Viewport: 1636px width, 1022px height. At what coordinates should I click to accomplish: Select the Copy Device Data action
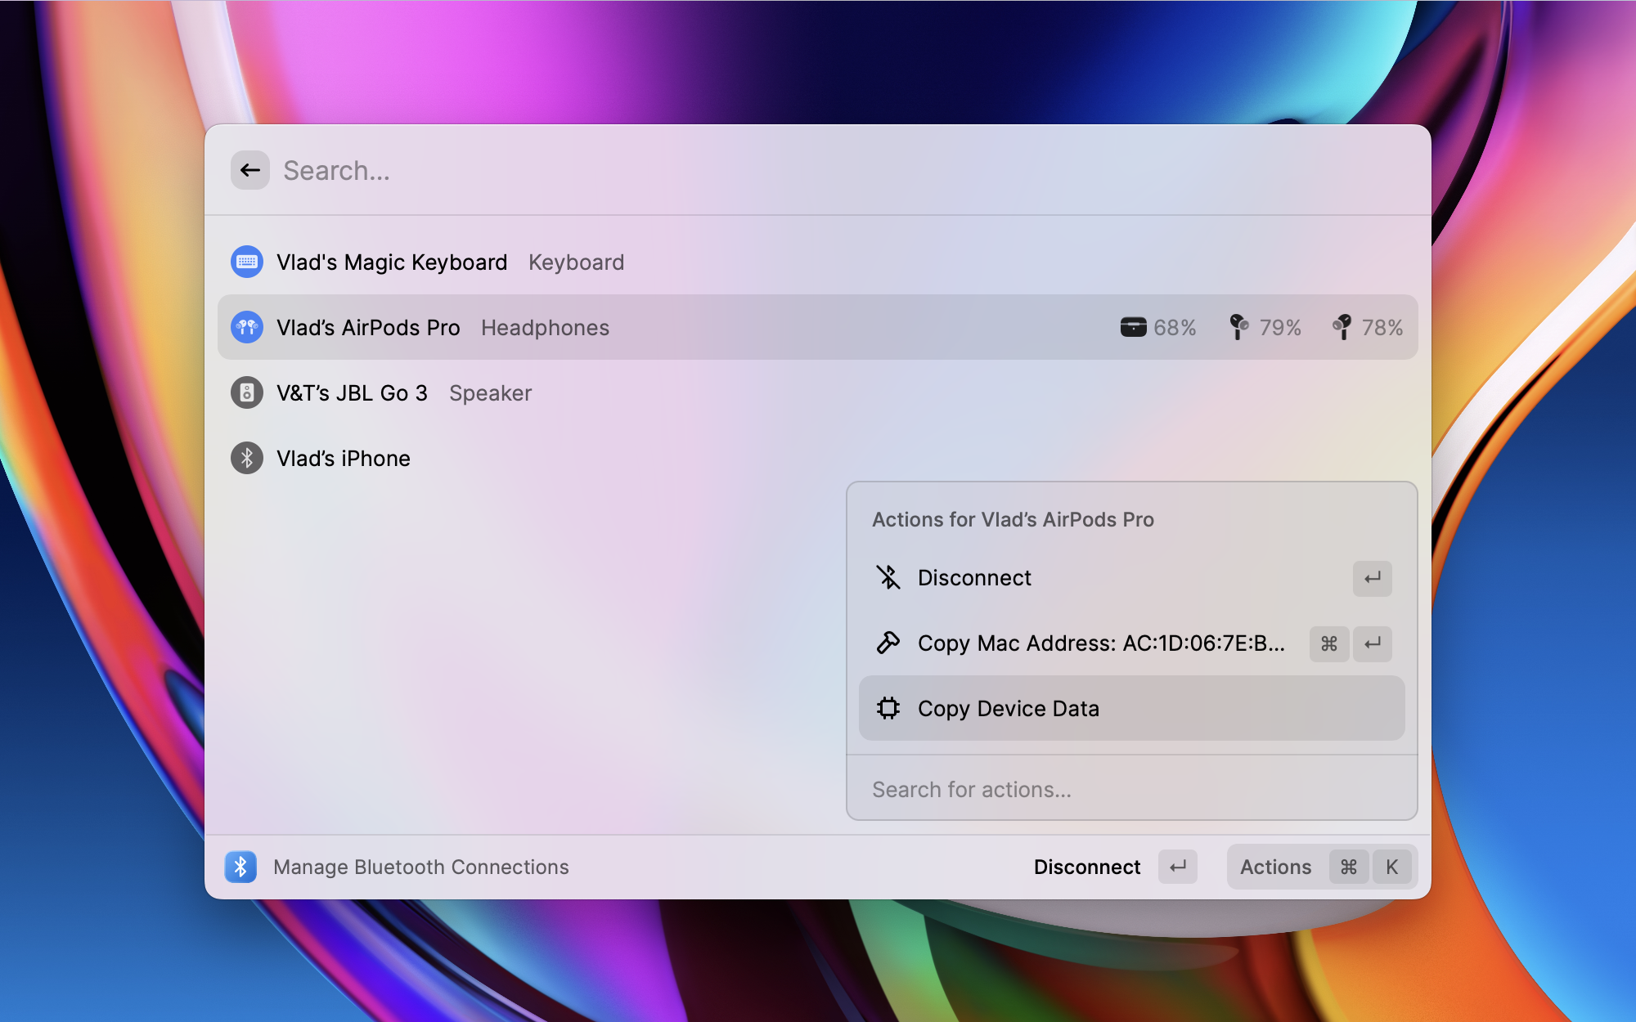coord(1008,708)
